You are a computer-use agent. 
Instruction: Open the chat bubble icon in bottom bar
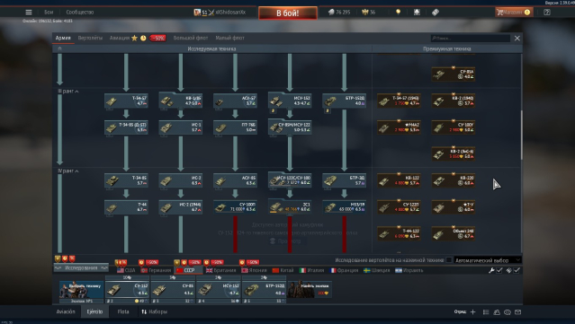click(508, 312)
